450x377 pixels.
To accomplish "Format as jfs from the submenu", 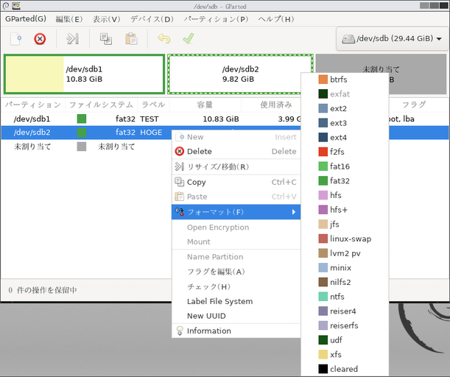I will pos(345,224).
